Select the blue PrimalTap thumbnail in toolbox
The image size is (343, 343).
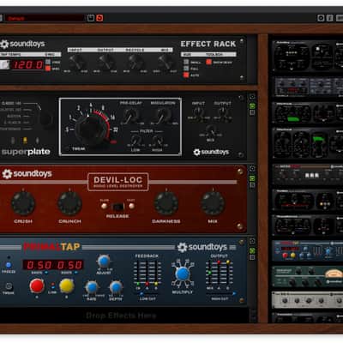(308, 250)
